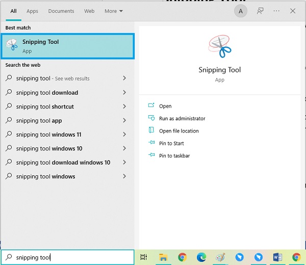Select 'snipping tool windows' suggestion text
Image resolution: width=306 pixels, height=265 pixels.
coord(46,176)
